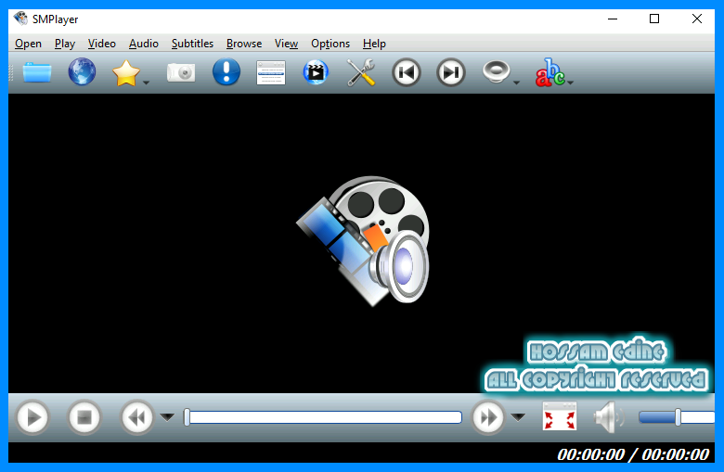Viewport: 724px width, 472px height.
Task: Show file information via exclamation icon
Action: (226, 72)
